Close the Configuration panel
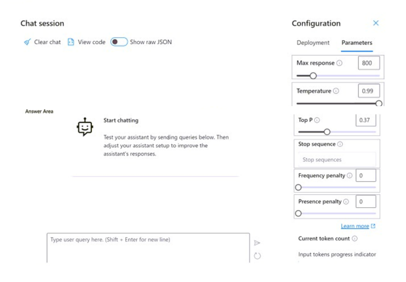This screenshot has height=282, width=406. (376, 23)
